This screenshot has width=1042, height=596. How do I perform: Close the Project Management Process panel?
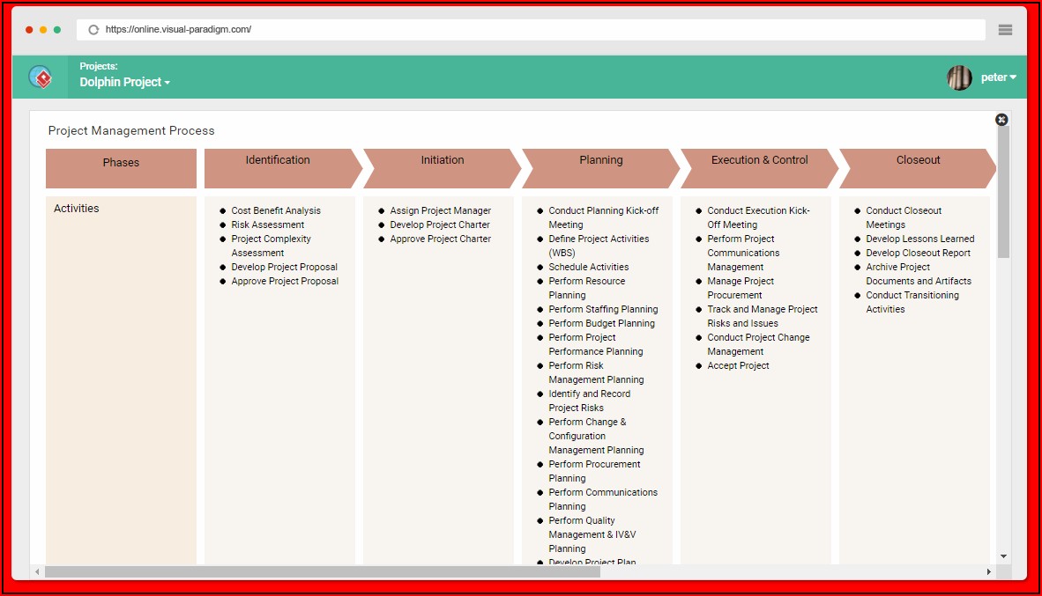(1001, 120)
